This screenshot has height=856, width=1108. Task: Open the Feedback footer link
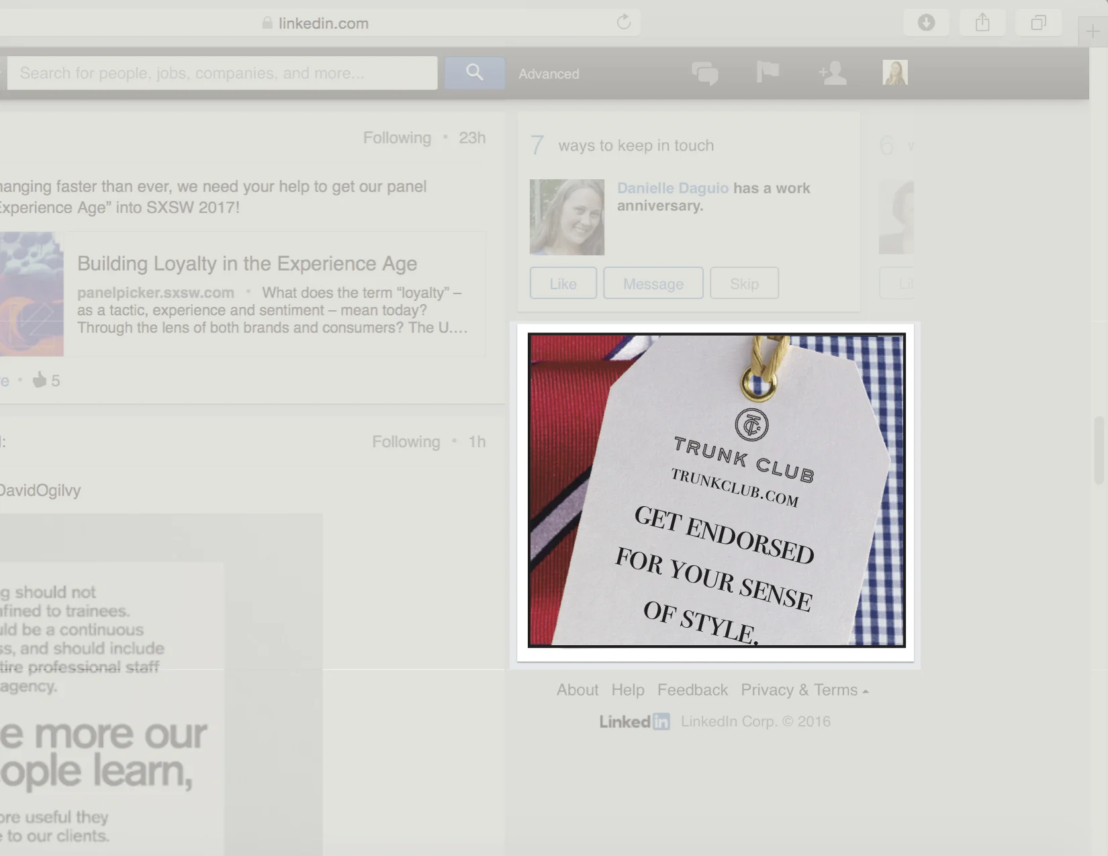tap(692, 689)
